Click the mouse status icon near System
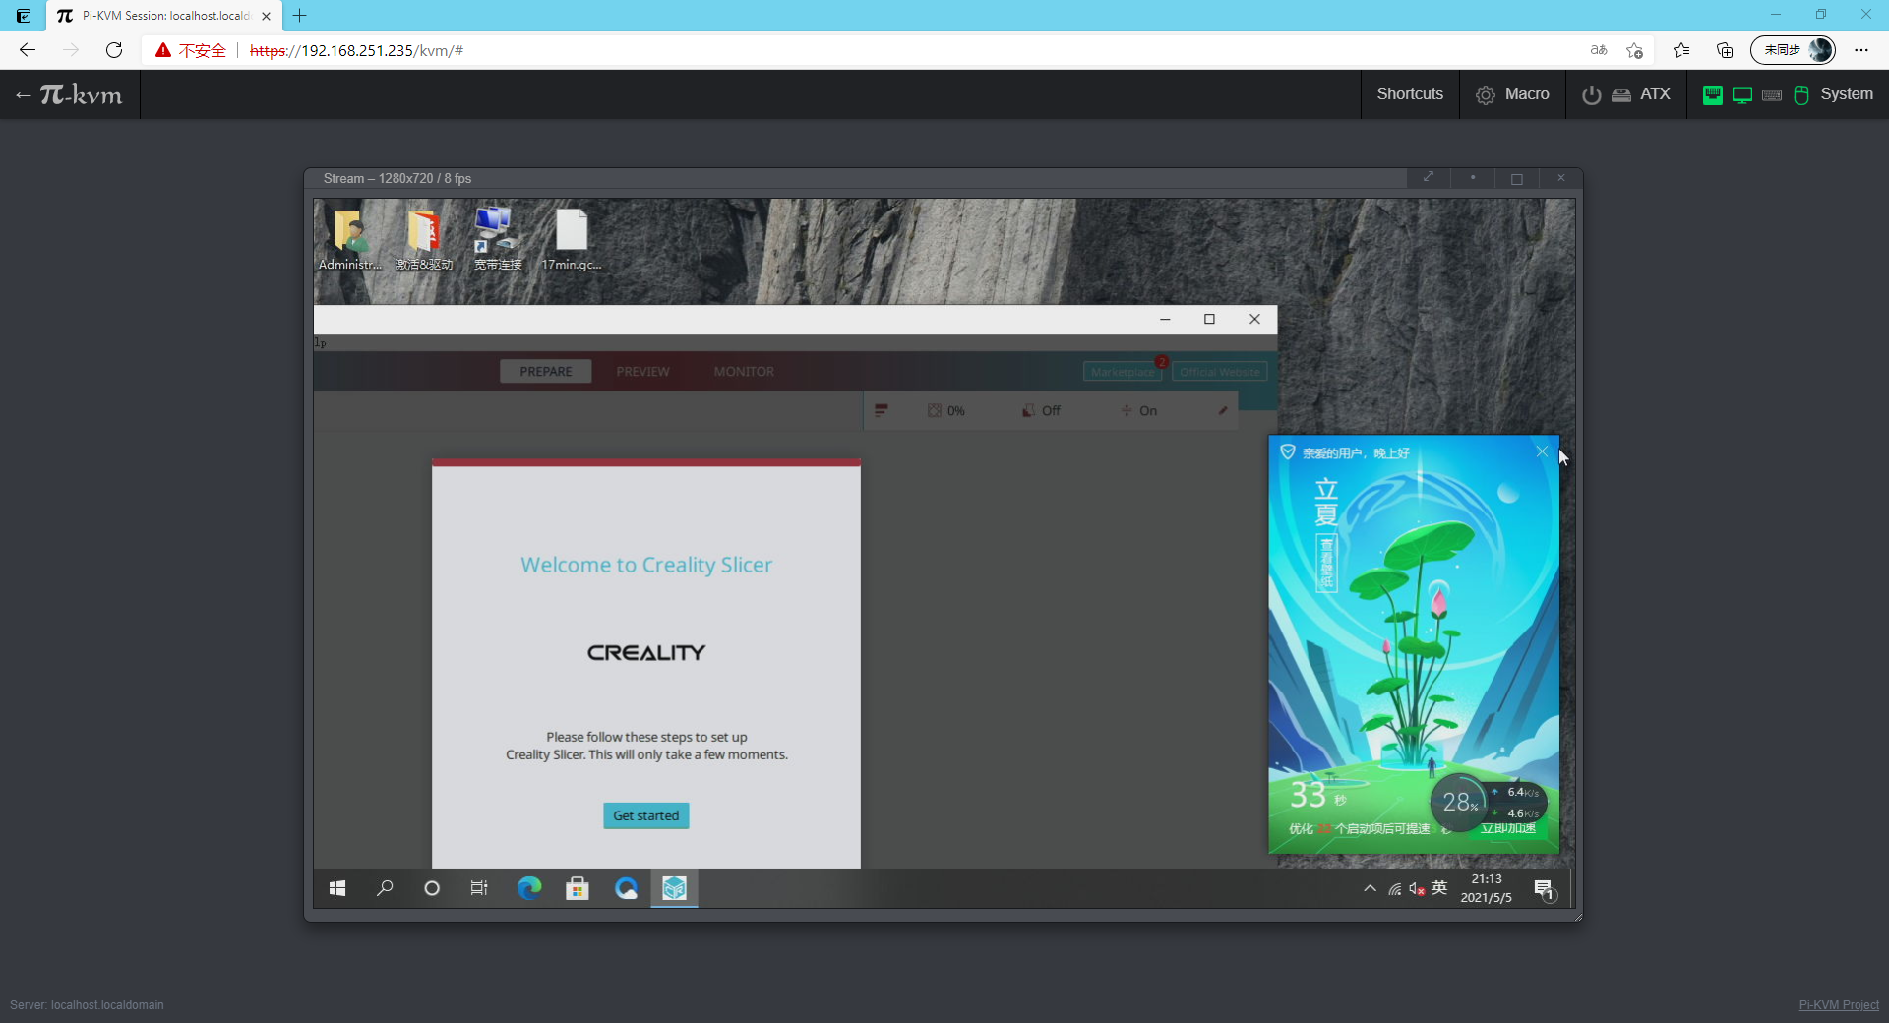Viewport: 1889px width, 1023px height. [1800, 94]
